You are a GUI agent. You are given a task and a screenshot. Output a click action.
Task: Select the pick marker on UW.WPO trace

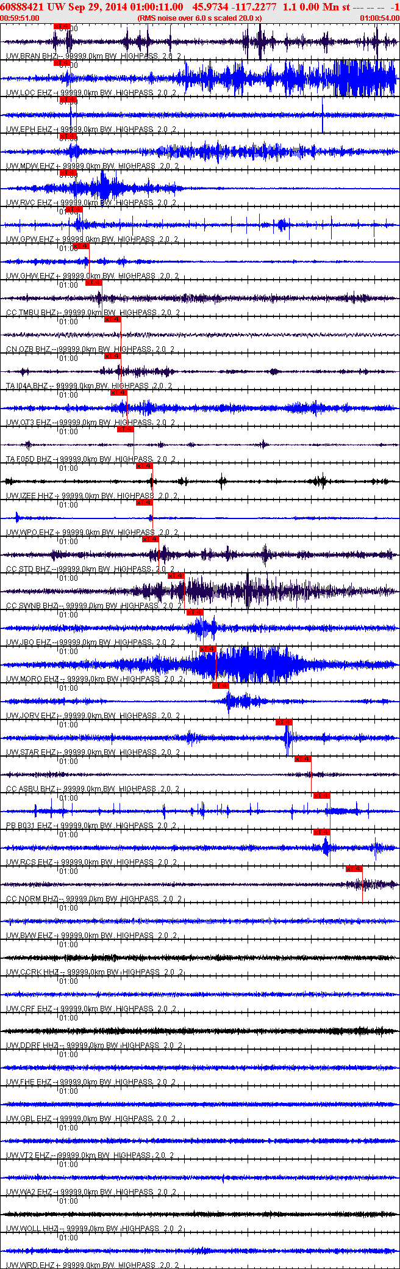pyautogui.click(x=145, y=503)
